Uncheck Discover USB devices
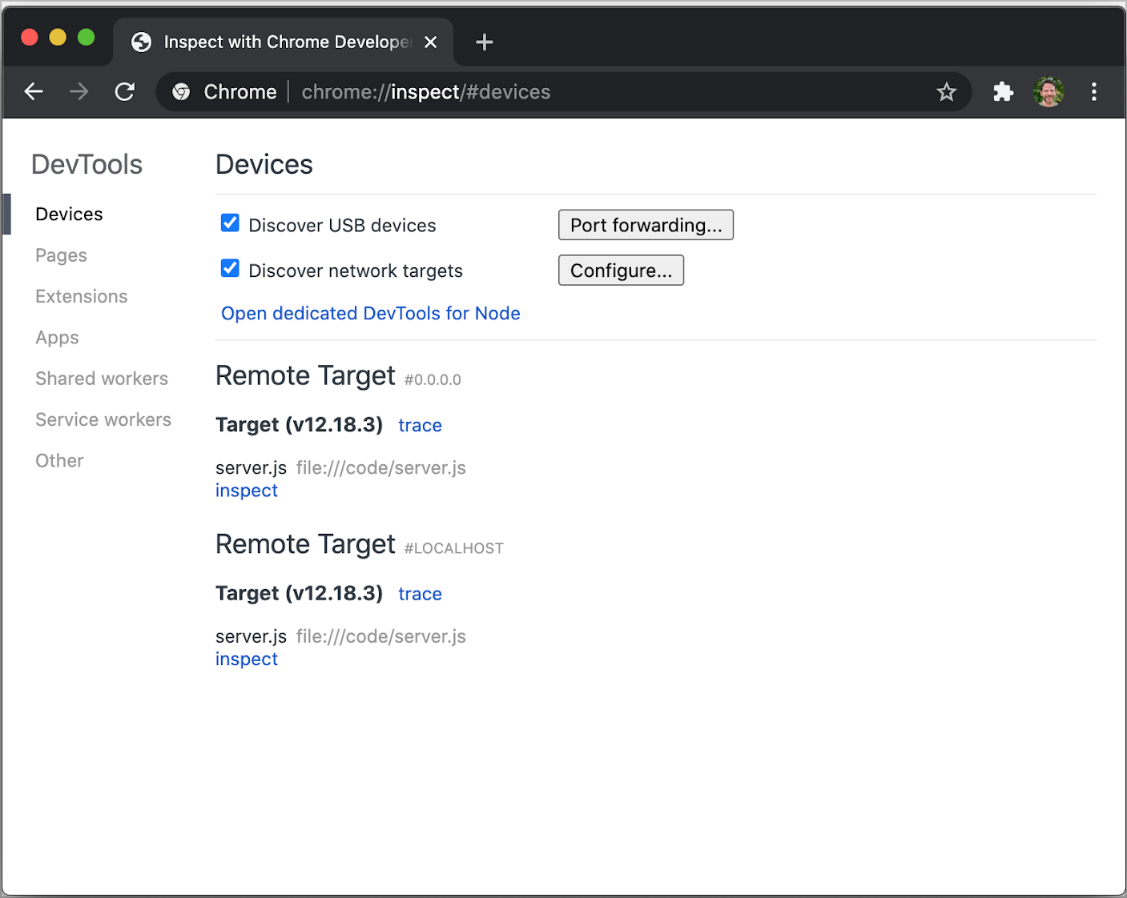The height and width of the screenshot is (898, 1127). pos(230,223)
